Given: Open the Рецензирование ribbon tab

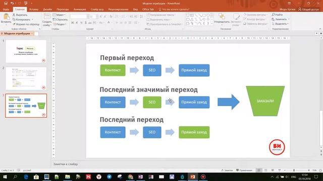Looking at the screenshot, I should coord(118,10).
